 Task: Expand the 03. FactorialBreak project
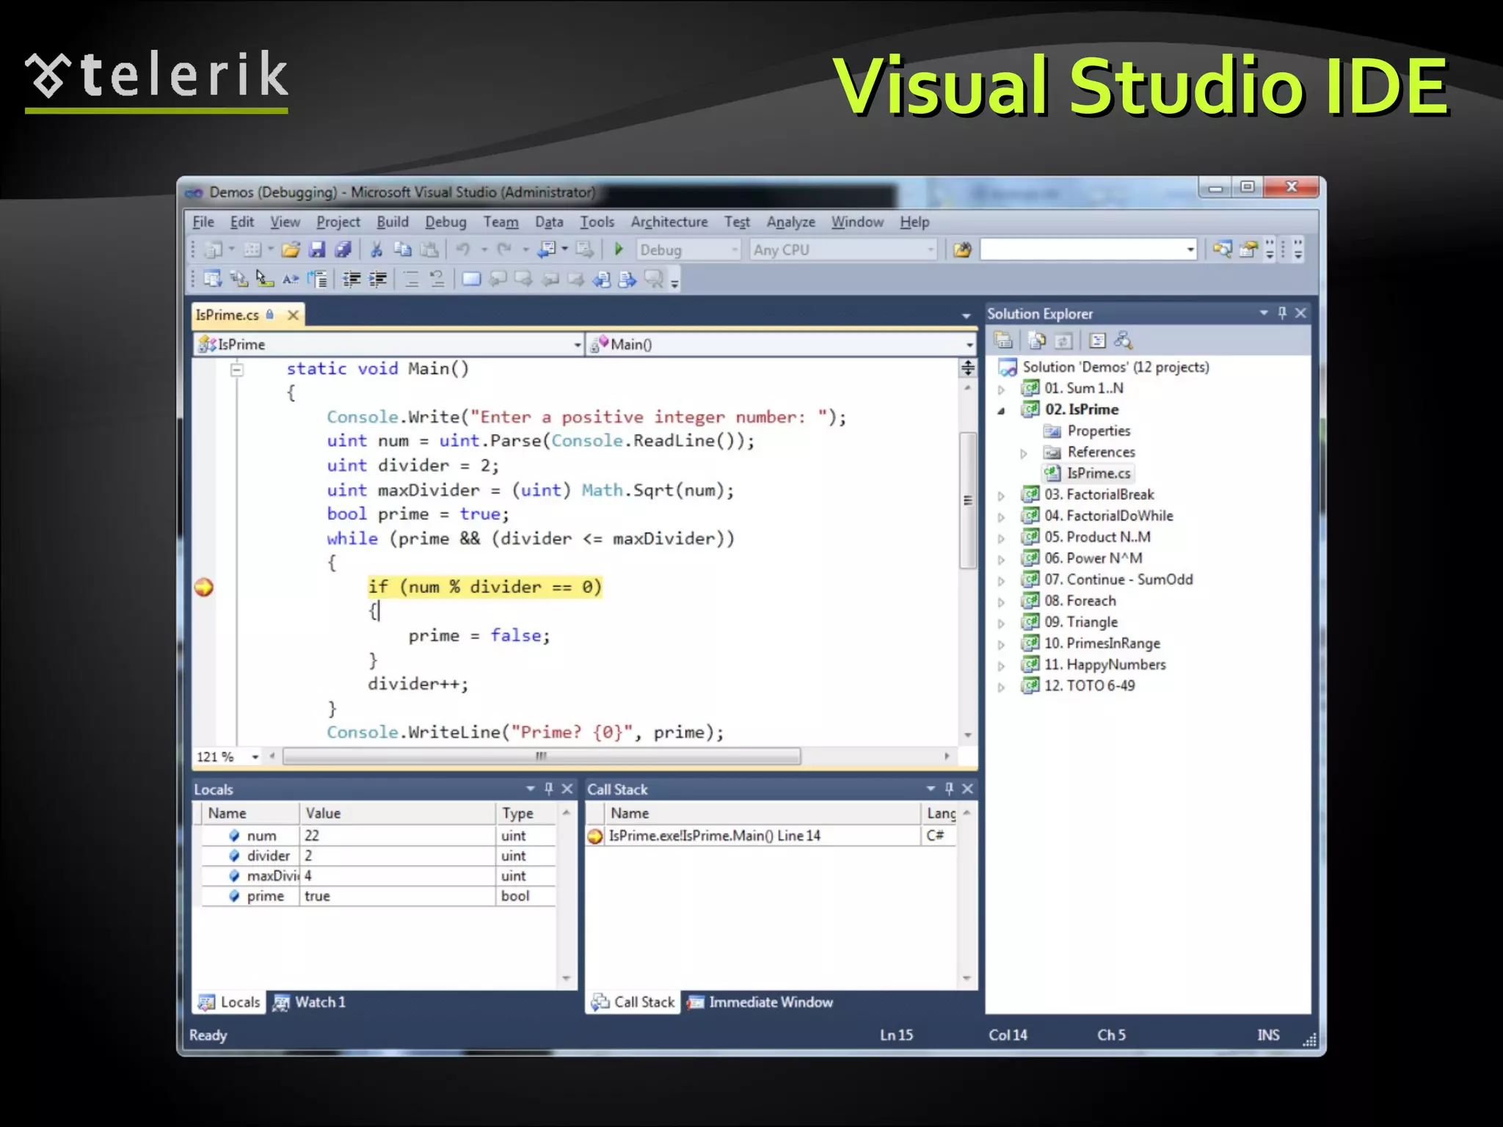(1001, 496)
